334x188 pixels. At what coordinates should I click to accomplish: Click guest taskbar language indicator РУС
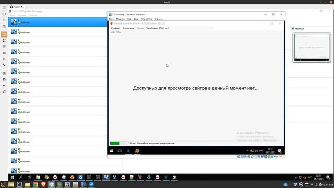261,151
